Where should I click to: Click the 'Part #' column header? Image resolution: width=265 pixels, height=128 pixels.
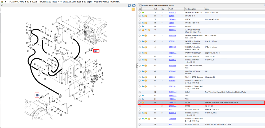pyautogui.click(x=171, y=9)
